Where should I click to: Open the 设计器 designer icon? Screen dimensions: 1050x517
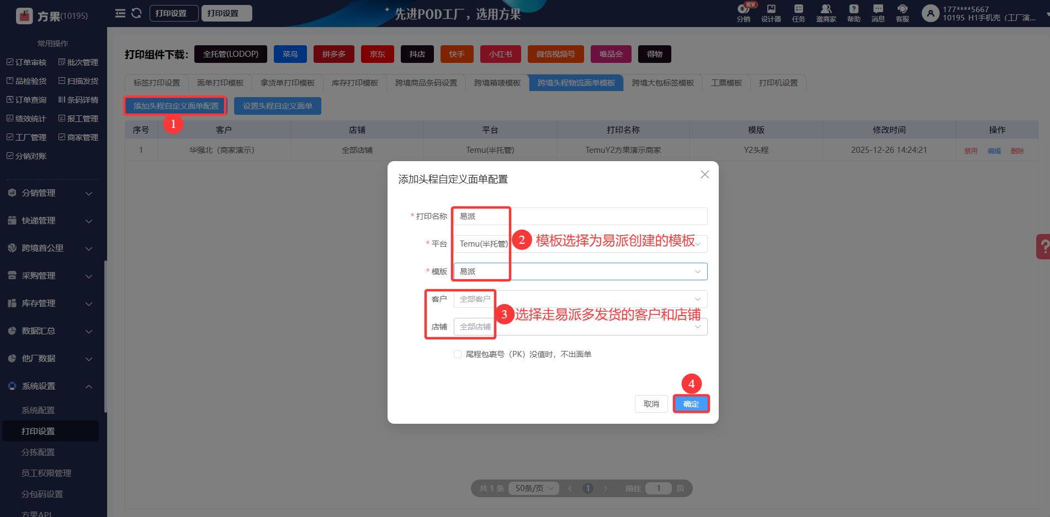pyautogui.click(x=771, y=13)
